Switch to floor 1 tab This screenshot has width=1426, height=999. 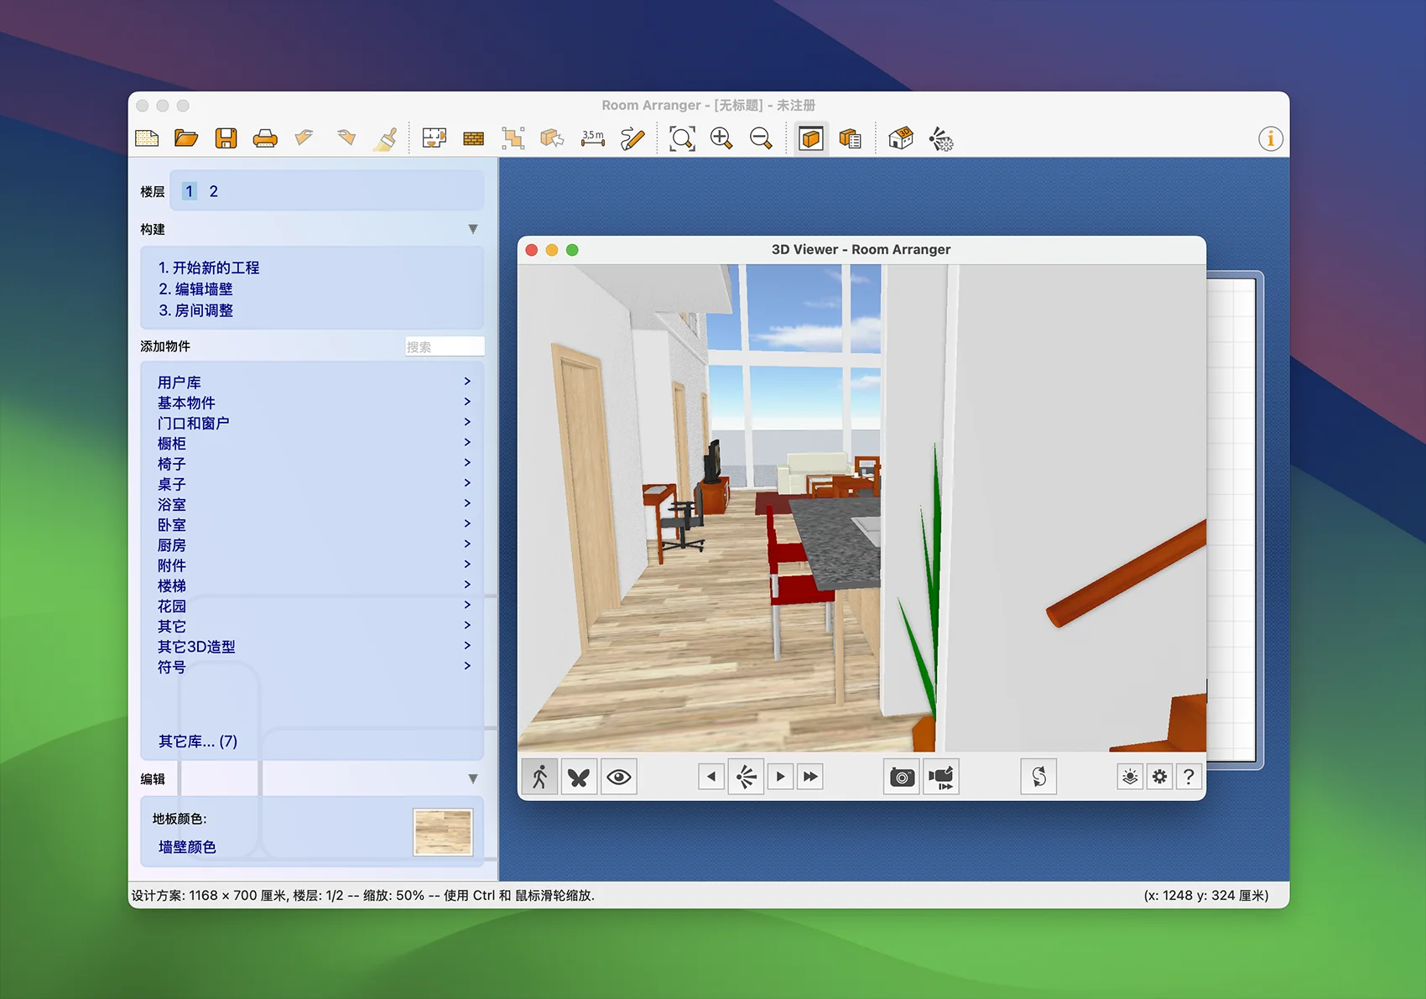pos(190,191)
